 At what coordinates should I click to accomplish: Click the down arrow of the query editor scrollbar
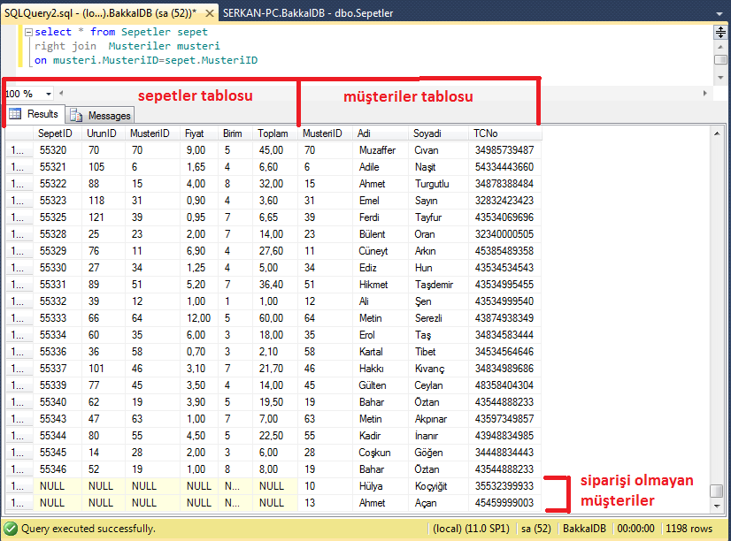click(x=720, y=77)
